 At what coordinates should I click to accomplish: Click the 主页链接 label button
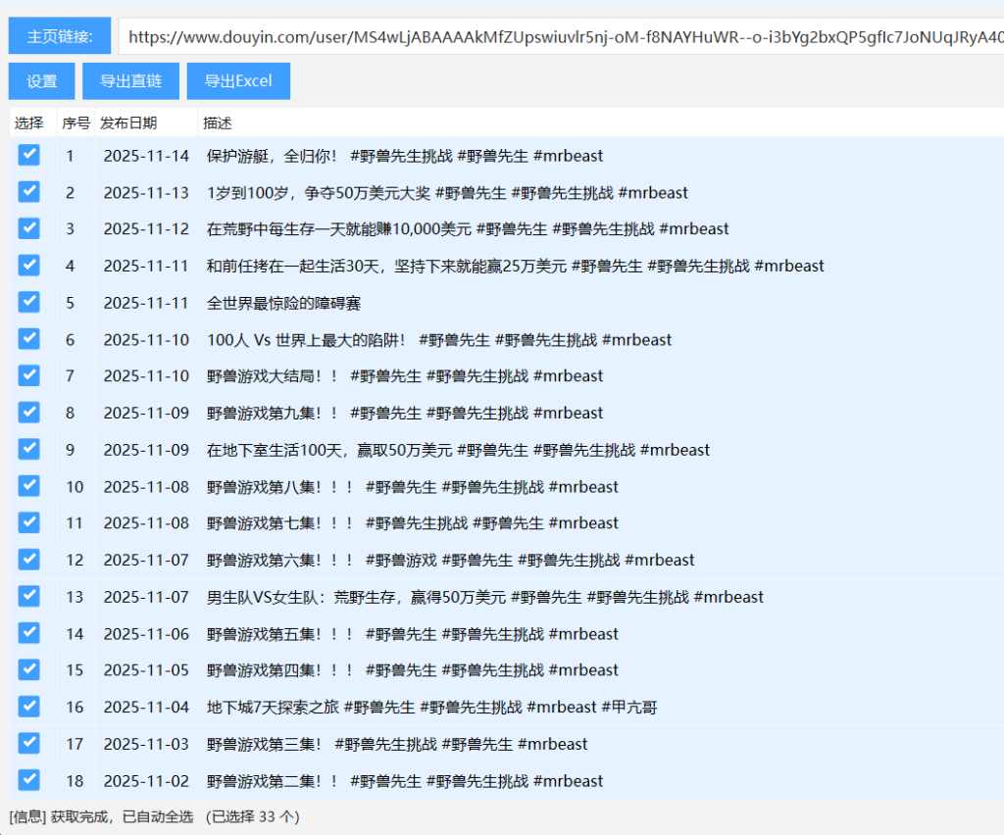(x=60, y=36)
